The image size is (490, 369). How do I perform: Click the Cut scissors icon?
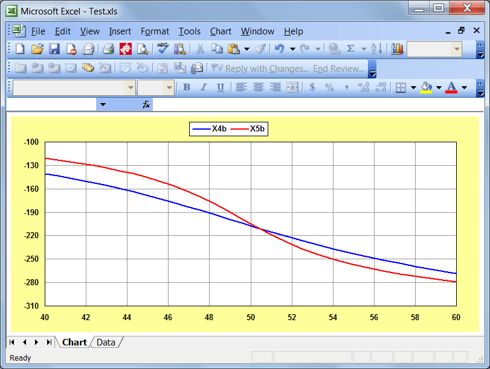(x=200, y=49)
